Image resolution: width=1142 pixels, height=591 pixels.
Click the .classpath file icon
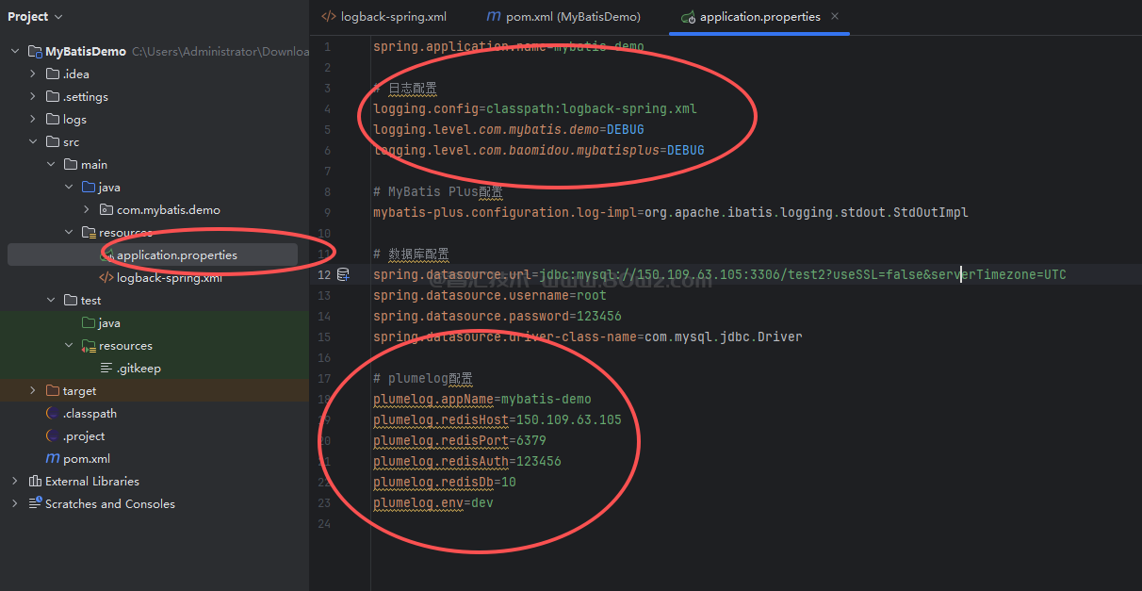tap(54, 414)
